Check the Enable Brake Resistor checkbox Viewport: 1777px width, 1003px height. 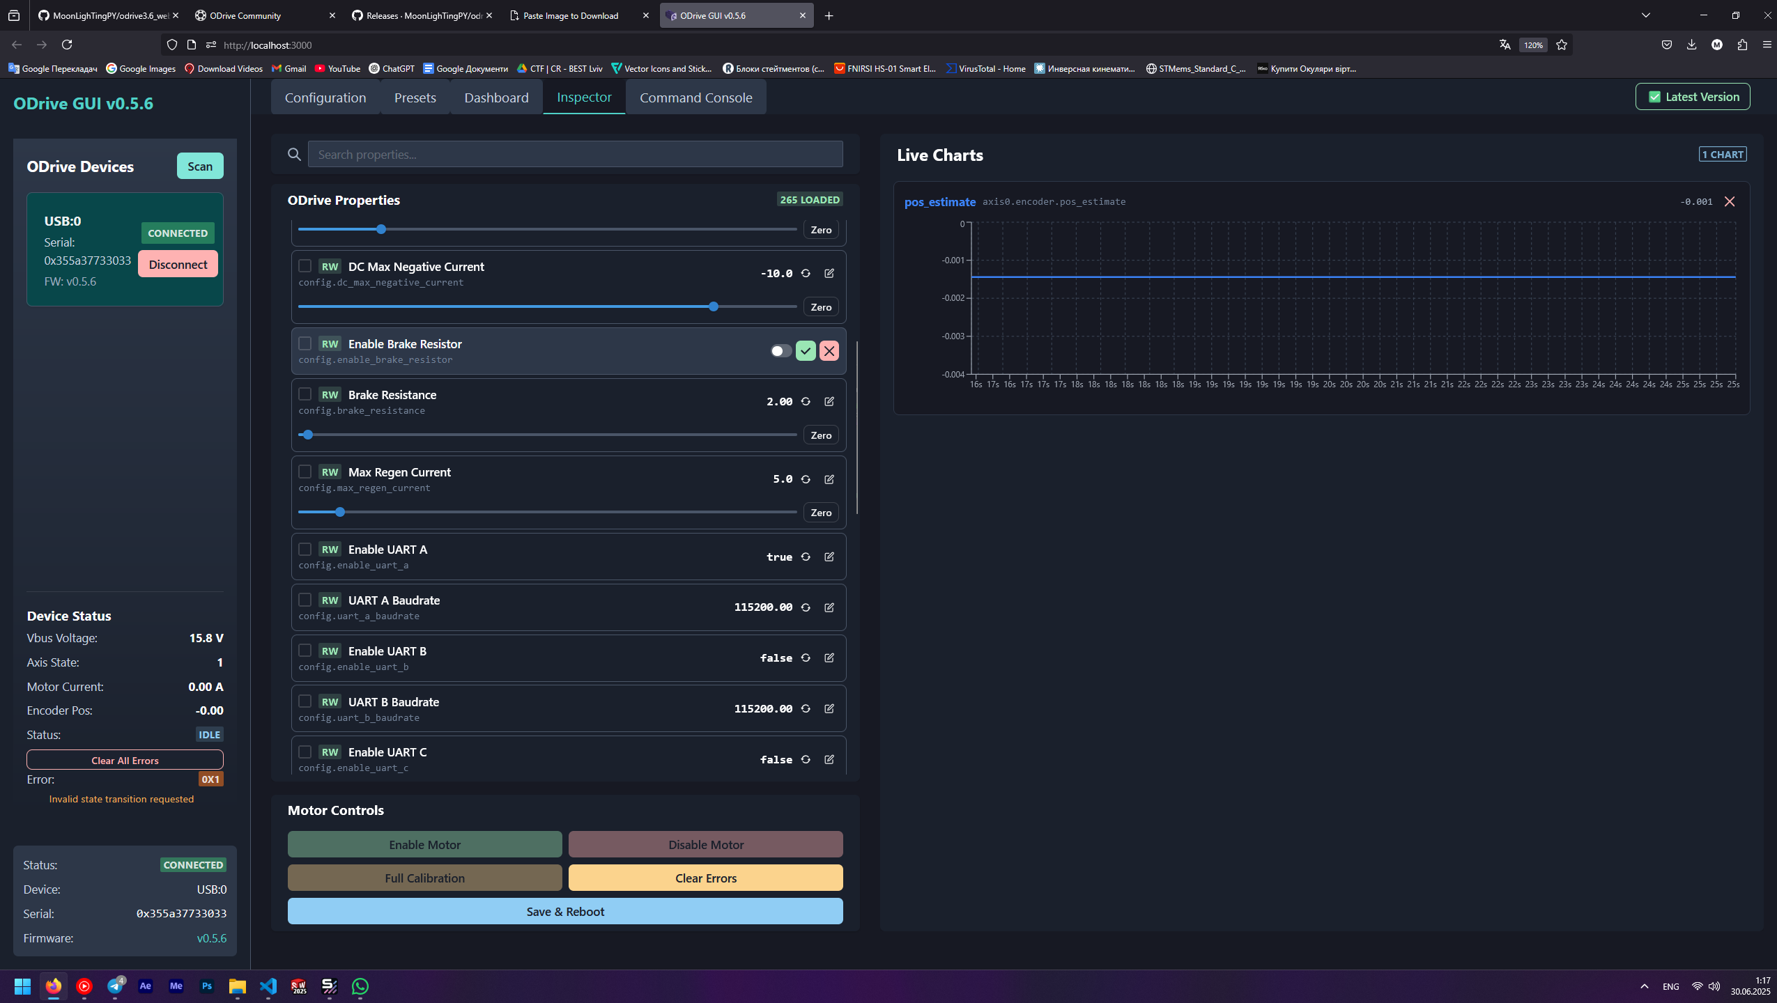tap(305, 343)
